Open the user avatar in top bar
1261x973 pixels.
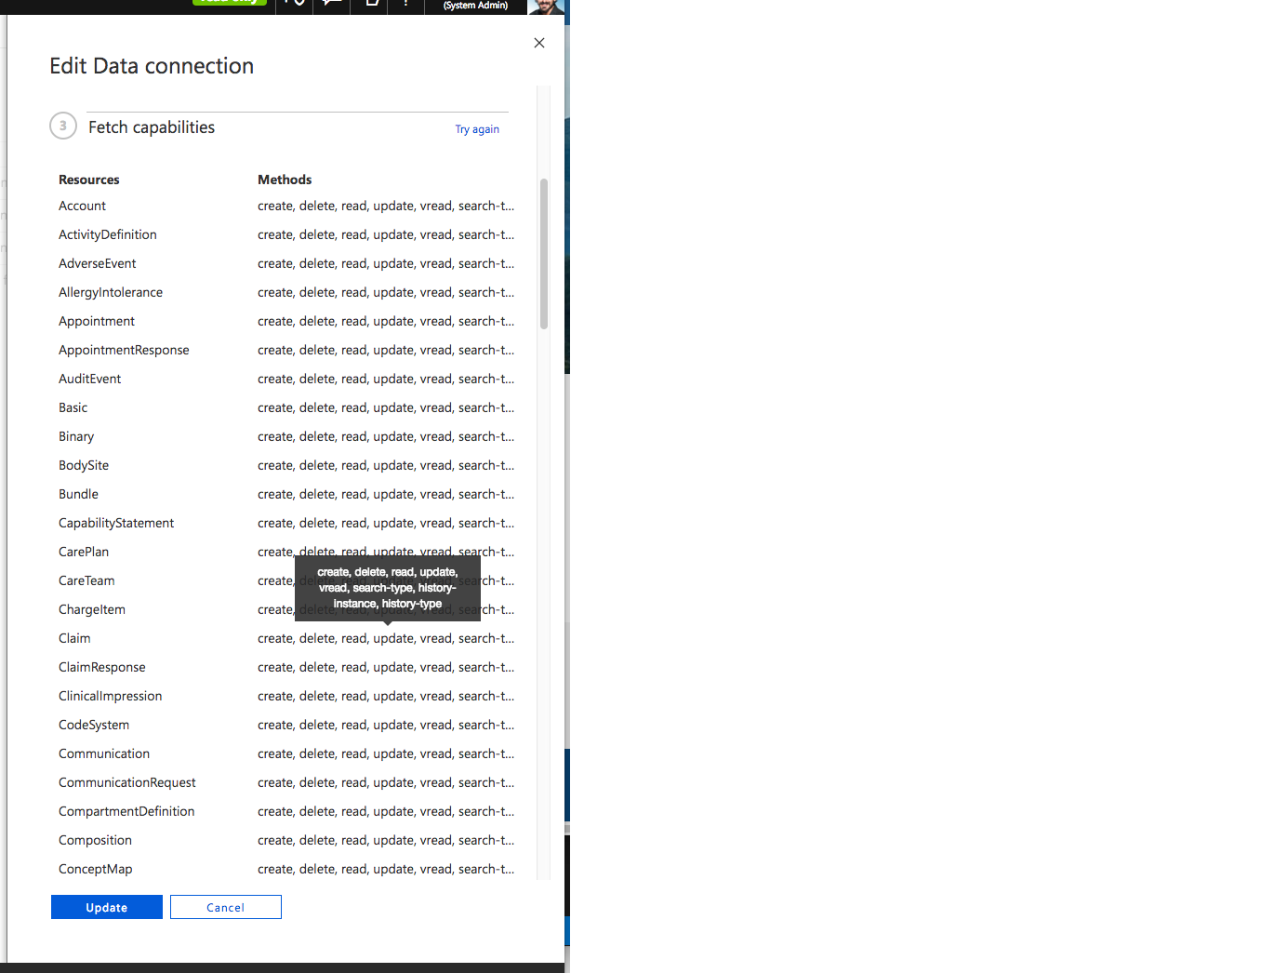pos(546,7)
